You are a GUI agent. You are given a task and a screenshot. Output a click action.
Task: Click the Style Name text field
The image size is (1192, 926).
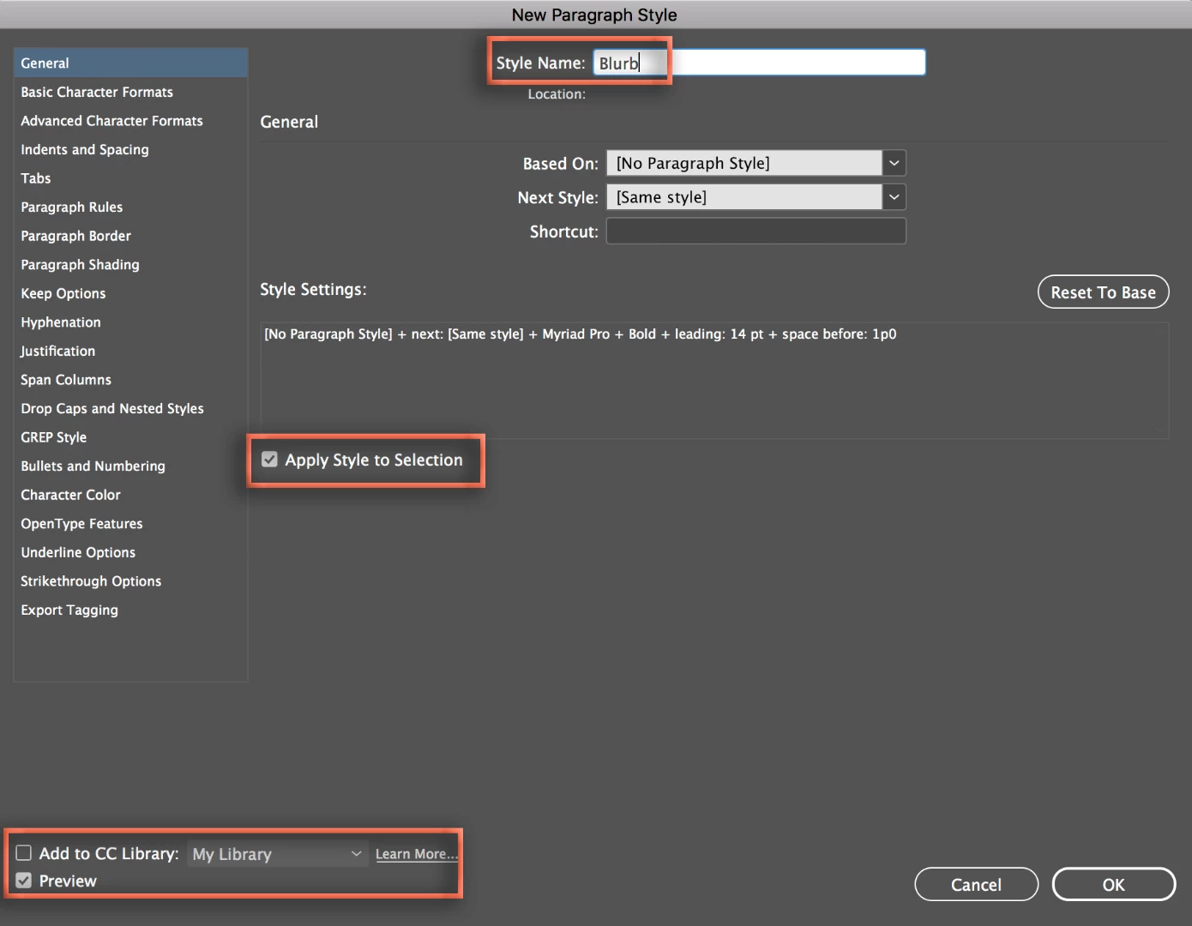pos(759,63)
